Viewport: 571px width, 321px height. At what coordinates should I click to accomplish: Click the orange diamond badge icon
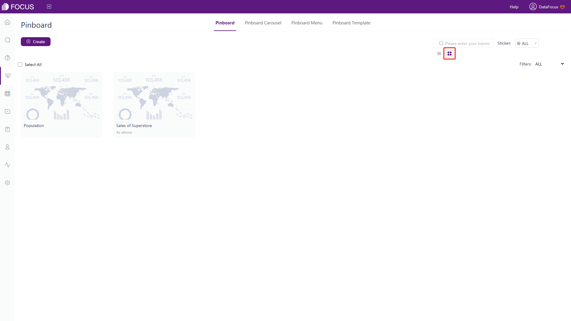[x=562, y=7]
